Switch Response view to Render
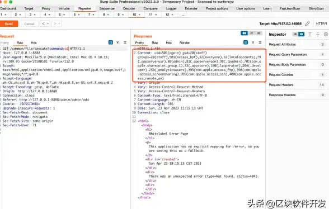 click(x=185, y=43)
